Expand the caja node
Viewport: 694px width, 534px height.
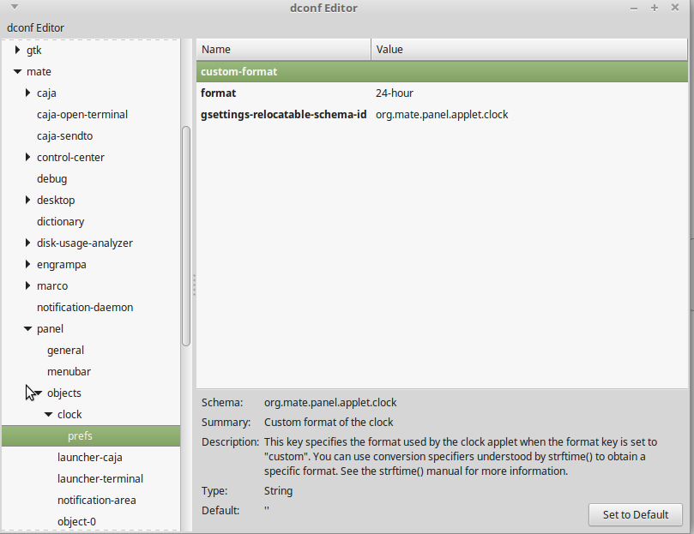[27, 93]
